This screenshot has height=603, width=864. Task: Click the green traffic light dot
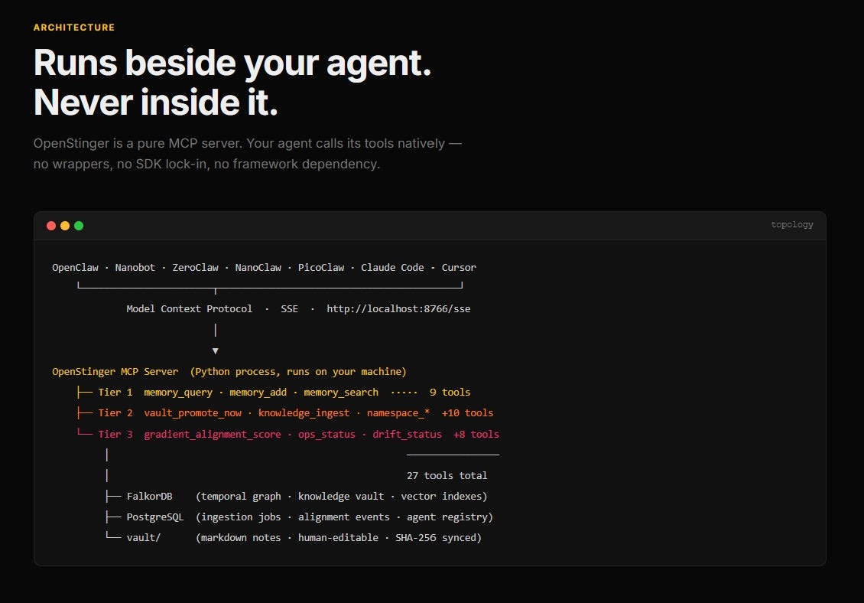pyautogui.click(x=78, y=226)
